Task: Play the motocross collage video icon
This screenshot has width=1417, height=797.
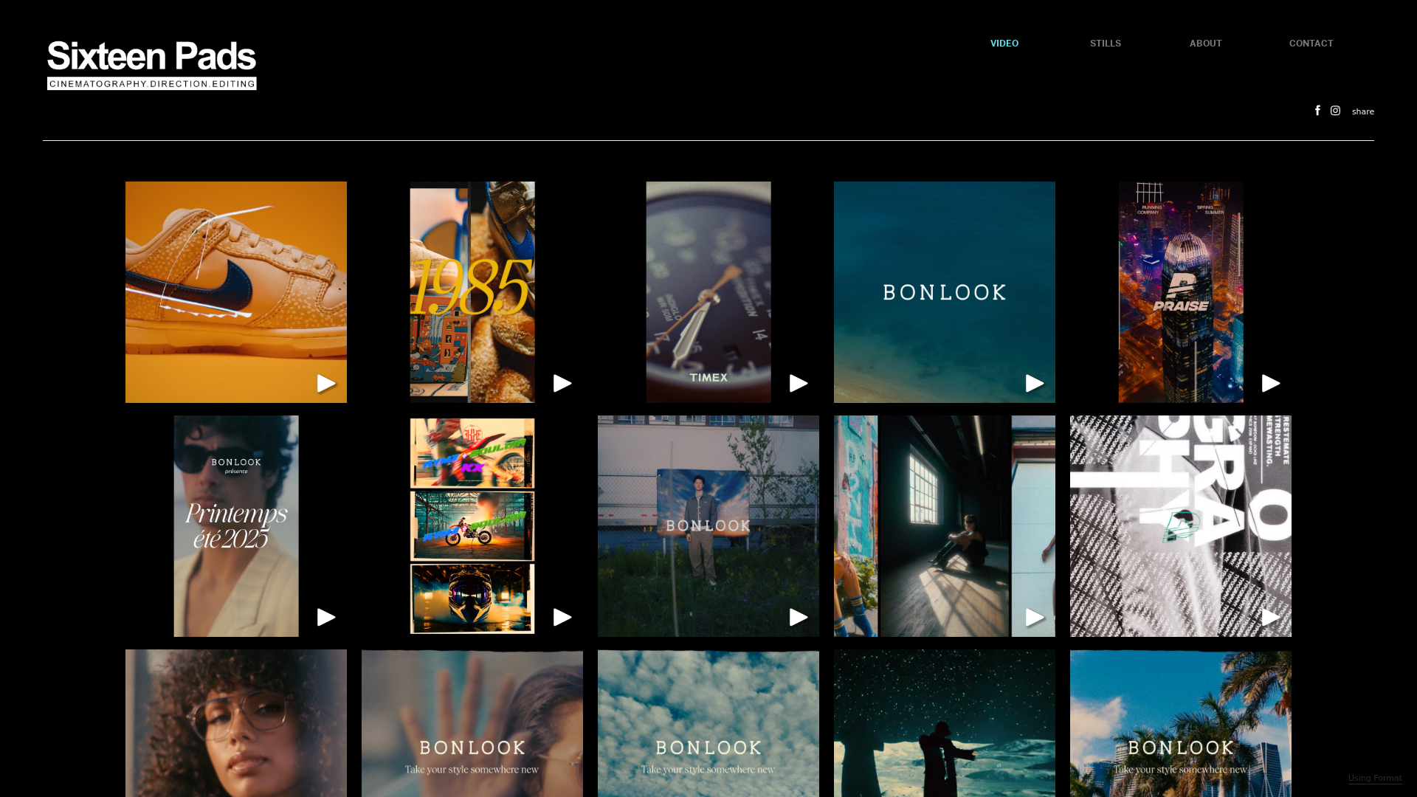Action: pos(562,617)
